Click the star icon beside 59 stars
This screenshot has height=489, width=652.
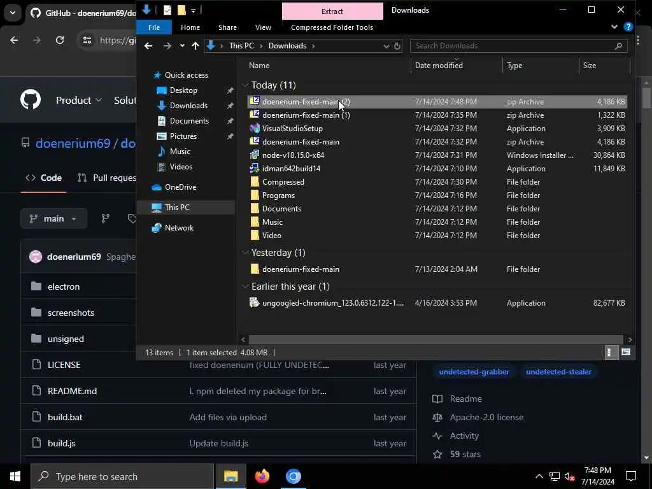(437, 455)
